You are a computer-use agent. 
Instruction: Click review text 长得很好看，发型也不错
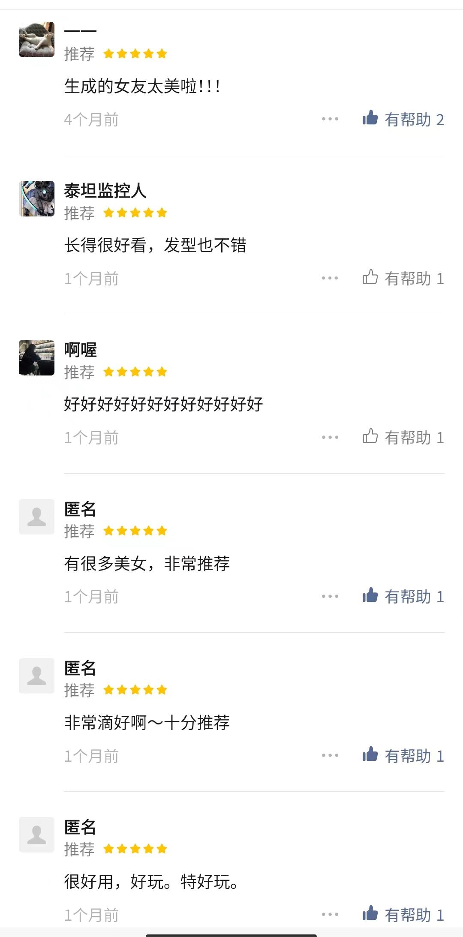[155, 245]
